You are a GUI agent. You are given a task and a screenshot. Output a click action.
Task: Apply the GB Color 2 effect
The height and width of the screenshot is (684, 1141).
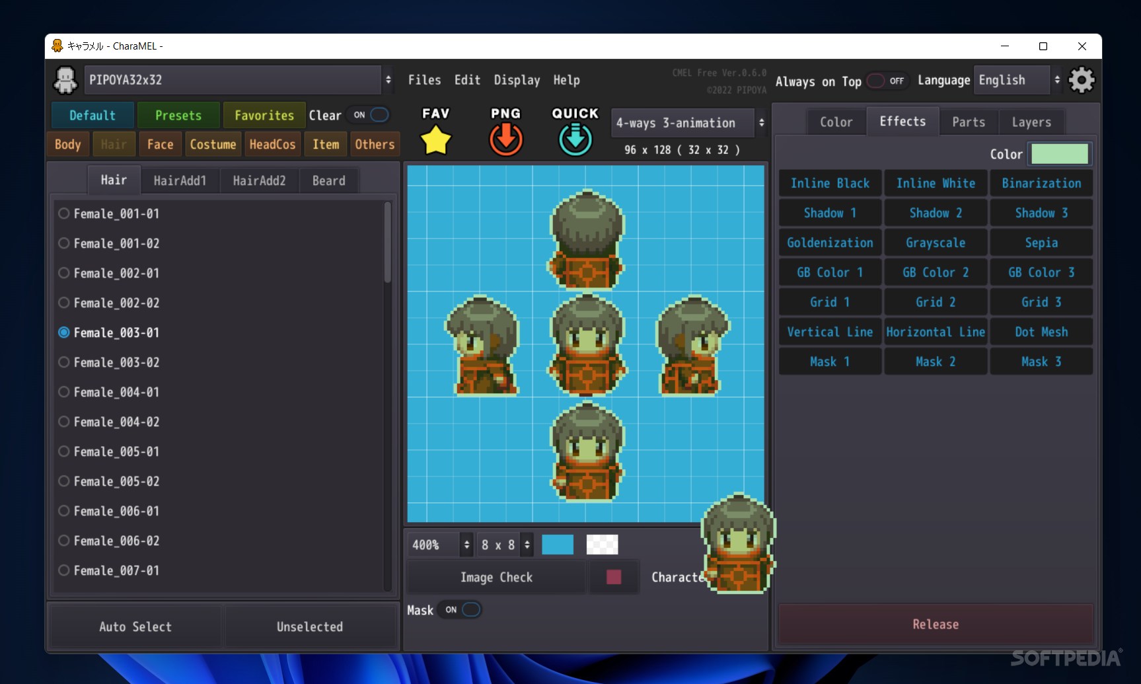coord(936,272)
